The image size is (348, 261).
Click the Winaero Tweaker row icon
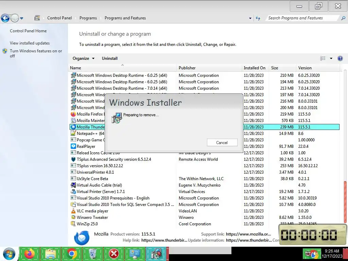(73, 217)
